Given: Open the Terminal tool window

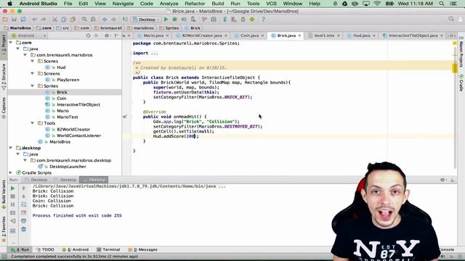Looking at the screenshot, I should tap(108, 249).
